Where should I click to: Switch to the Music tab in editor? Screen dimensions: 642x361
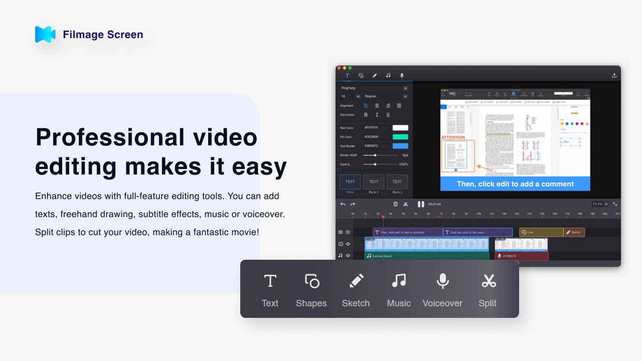pos(388,76)
